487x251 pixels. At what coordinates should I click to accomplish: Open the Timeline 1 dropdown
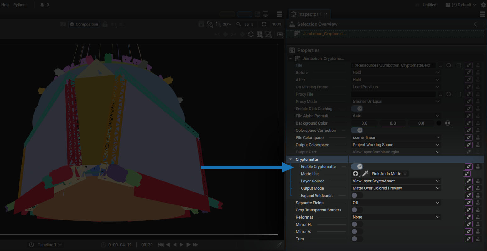46,245
